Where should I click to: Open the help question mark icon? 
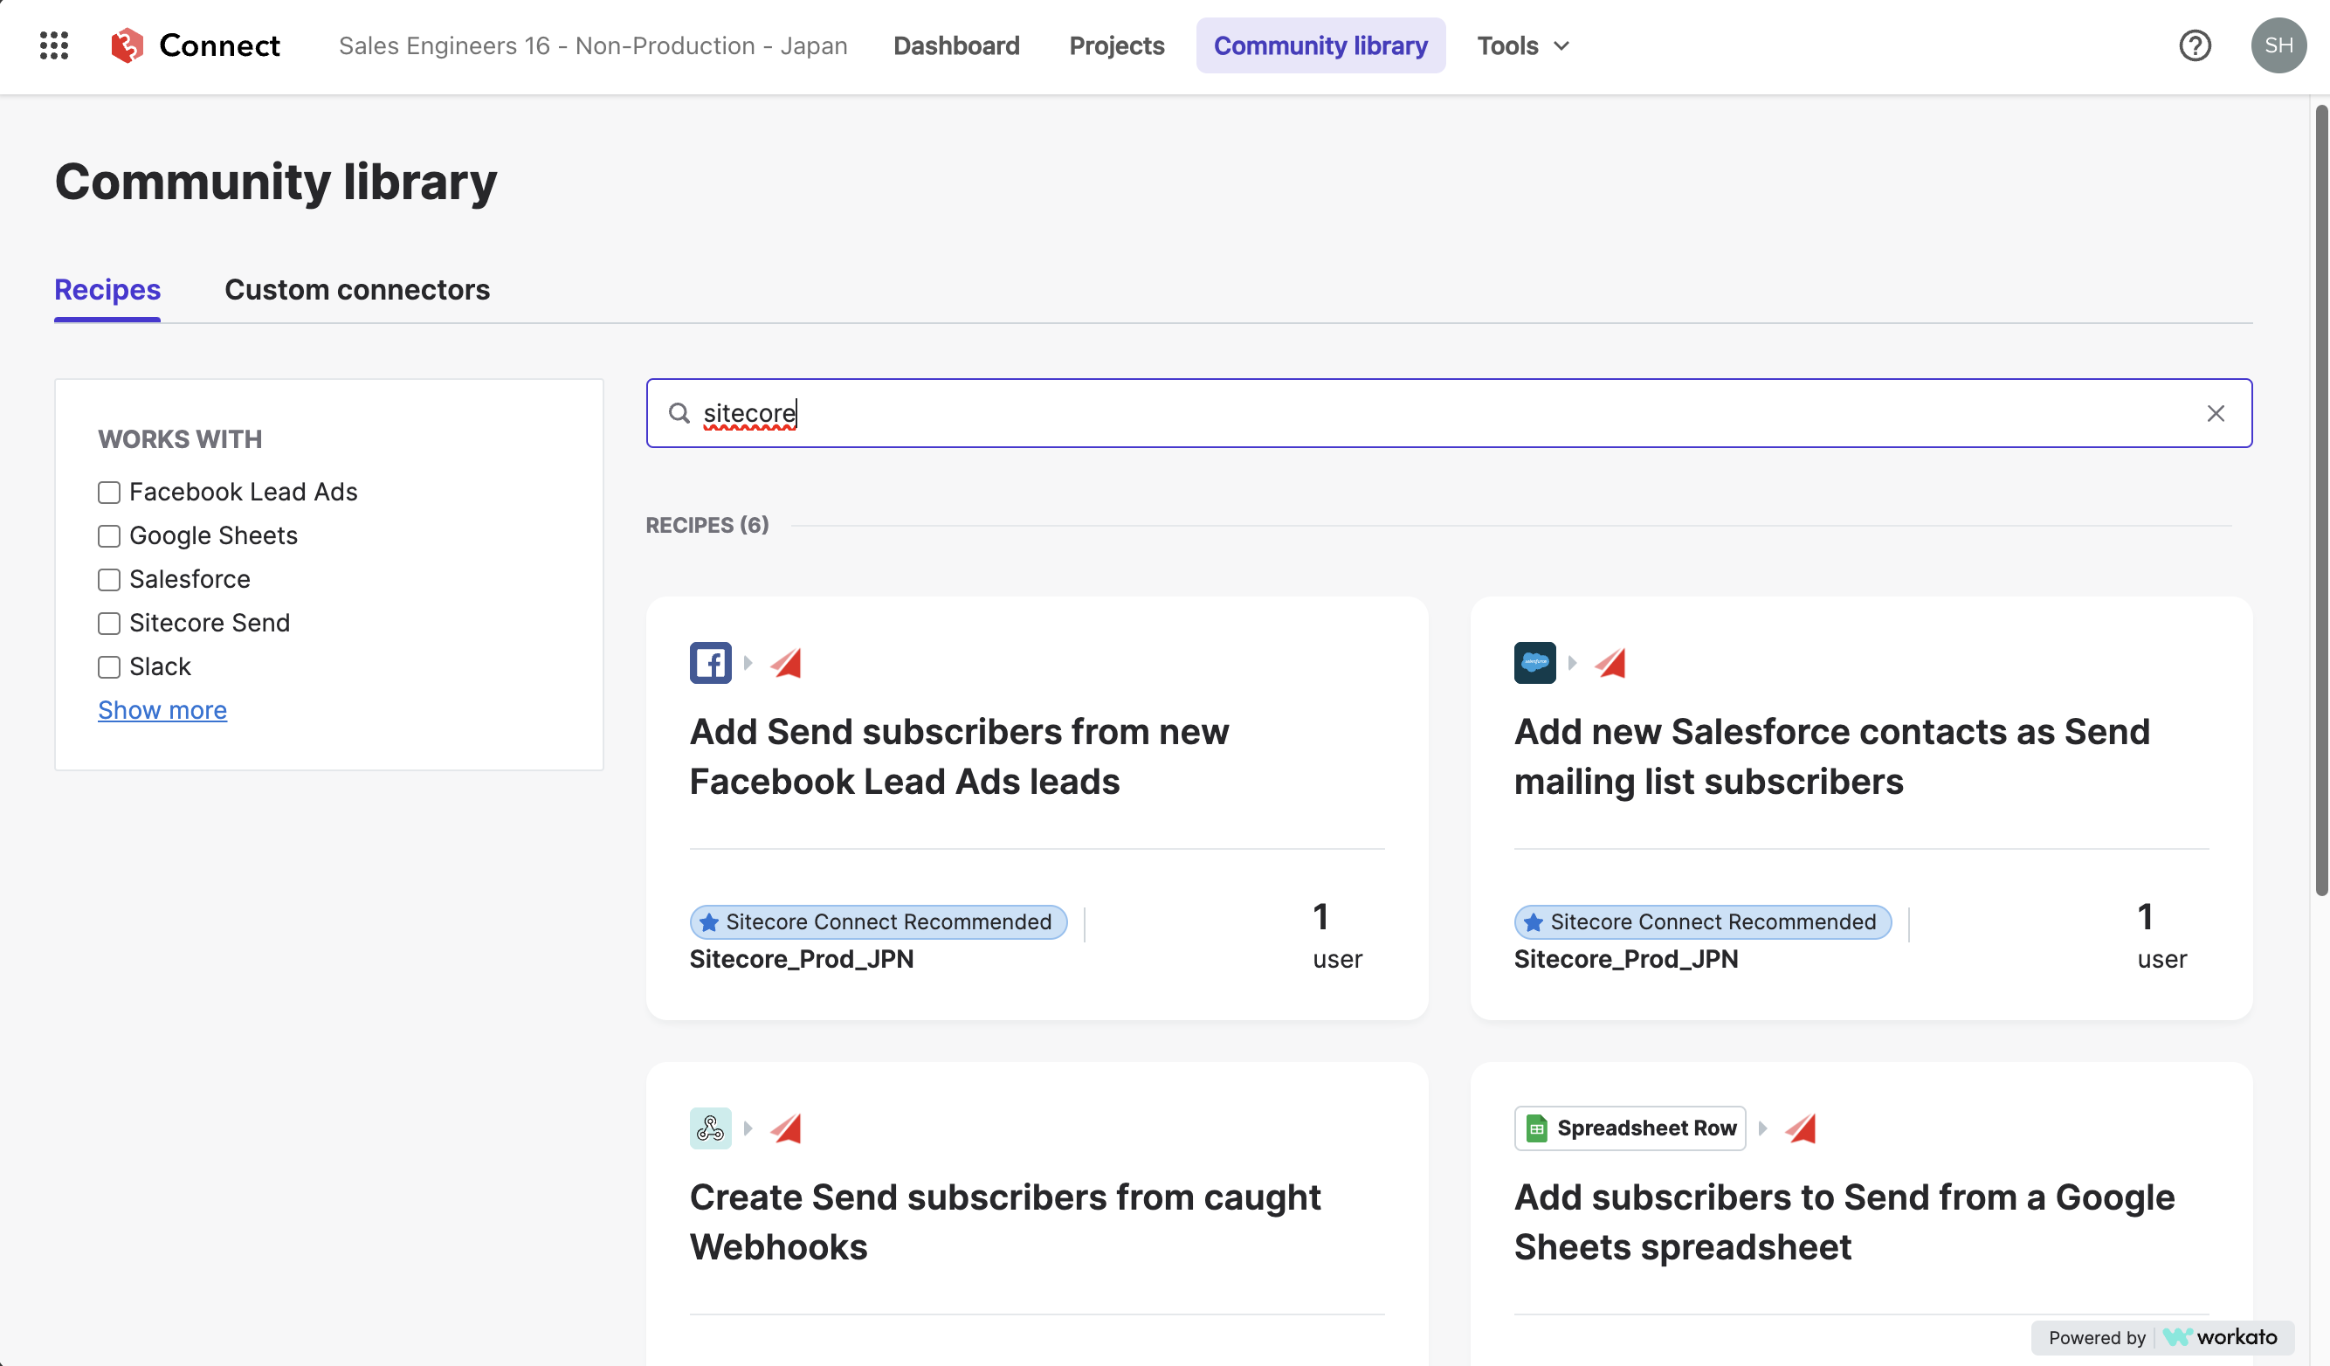point(2194,45)
